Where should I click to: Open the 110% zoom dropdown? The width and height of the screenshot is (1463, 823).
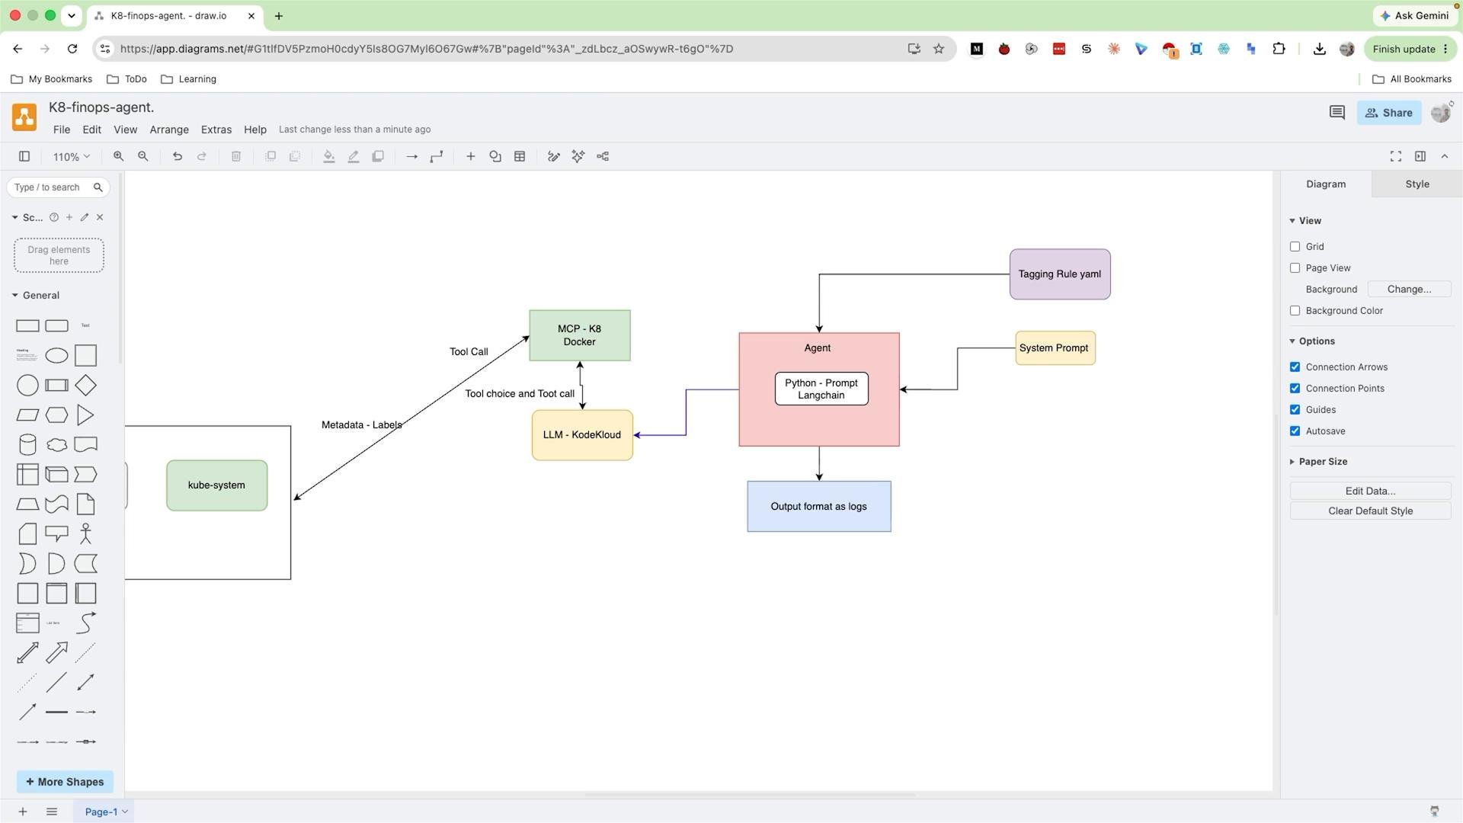point(71,156)
